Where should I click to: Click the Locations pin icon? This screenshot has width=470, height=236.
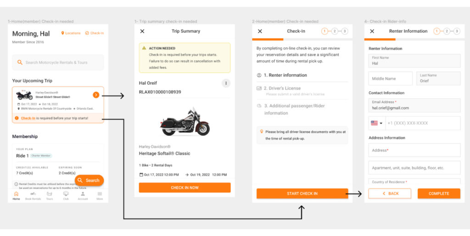click(x=63, y=33)
